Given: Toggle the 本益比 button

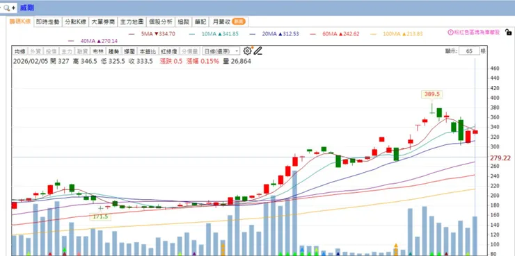Looking at the screenshot, I should [148, 51].
